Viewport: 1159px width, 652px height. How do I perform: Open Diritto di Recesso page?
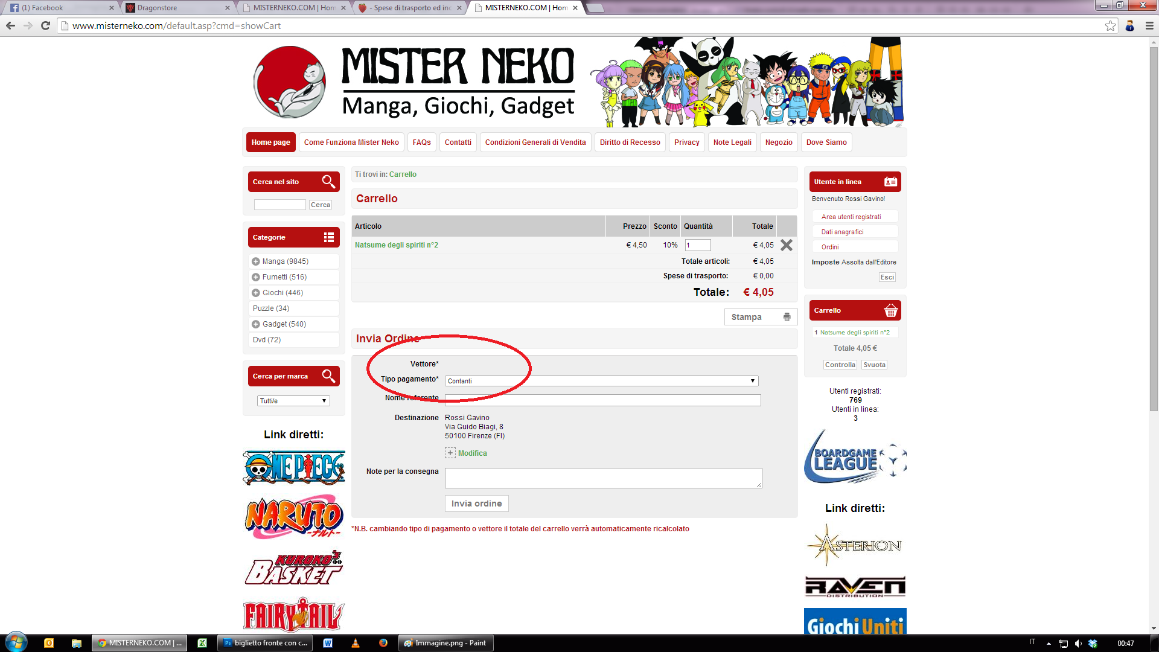630,142
